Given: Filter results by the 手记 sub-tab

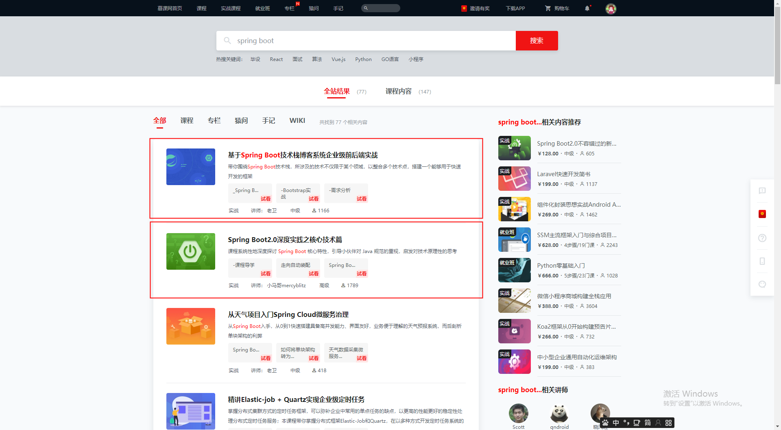Looking at the screenshot, I should click(x=268, y=120).
